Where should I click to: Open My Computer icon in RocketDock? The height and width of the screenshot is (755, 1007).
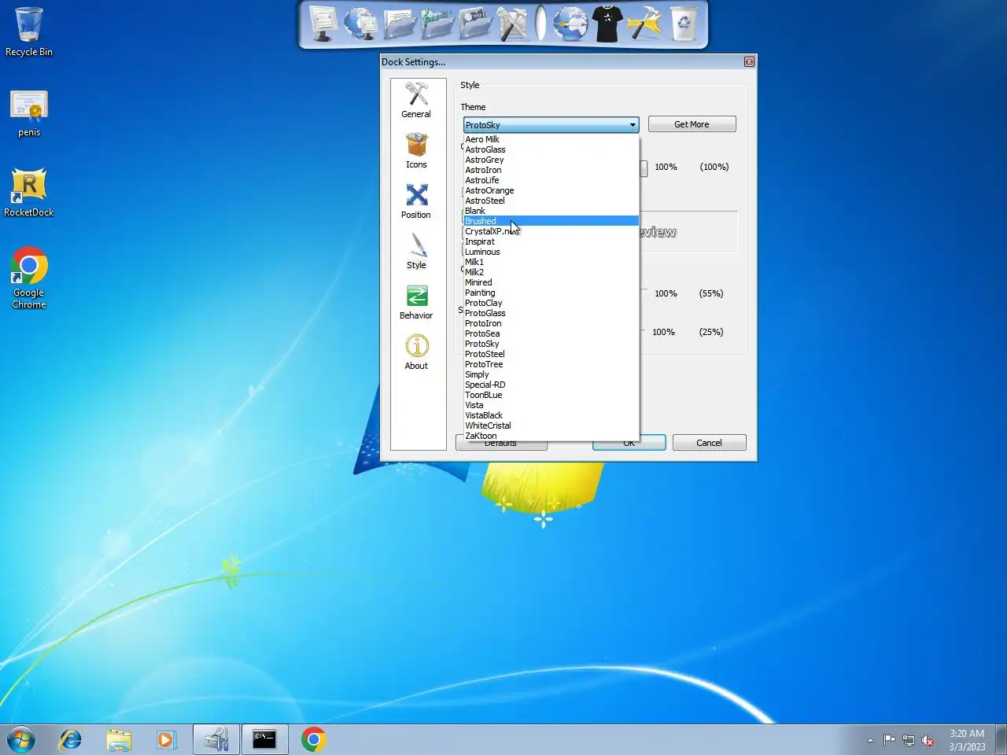tap(323, 24)
